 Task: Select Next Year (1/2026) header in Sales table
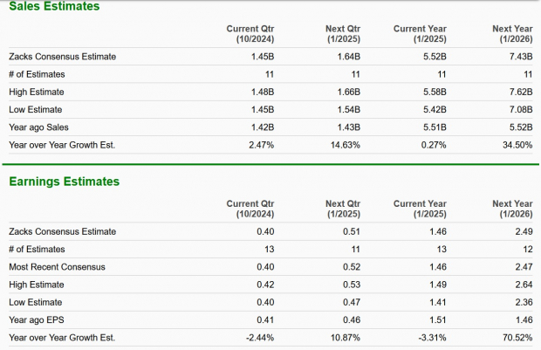[512, 34]
